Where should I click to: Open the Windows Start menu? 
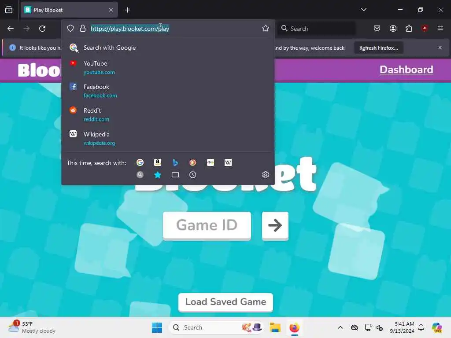coord(157,327)
